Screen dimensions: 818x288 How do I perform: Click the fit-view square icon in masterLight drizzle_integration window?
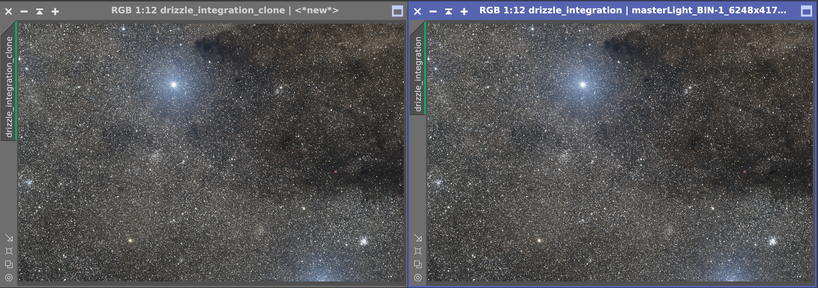[x=418, y=251]
